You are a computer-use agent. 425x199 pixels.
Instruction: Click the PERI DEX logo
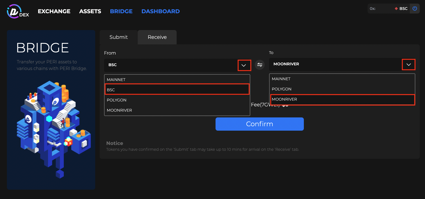point(18,11)
